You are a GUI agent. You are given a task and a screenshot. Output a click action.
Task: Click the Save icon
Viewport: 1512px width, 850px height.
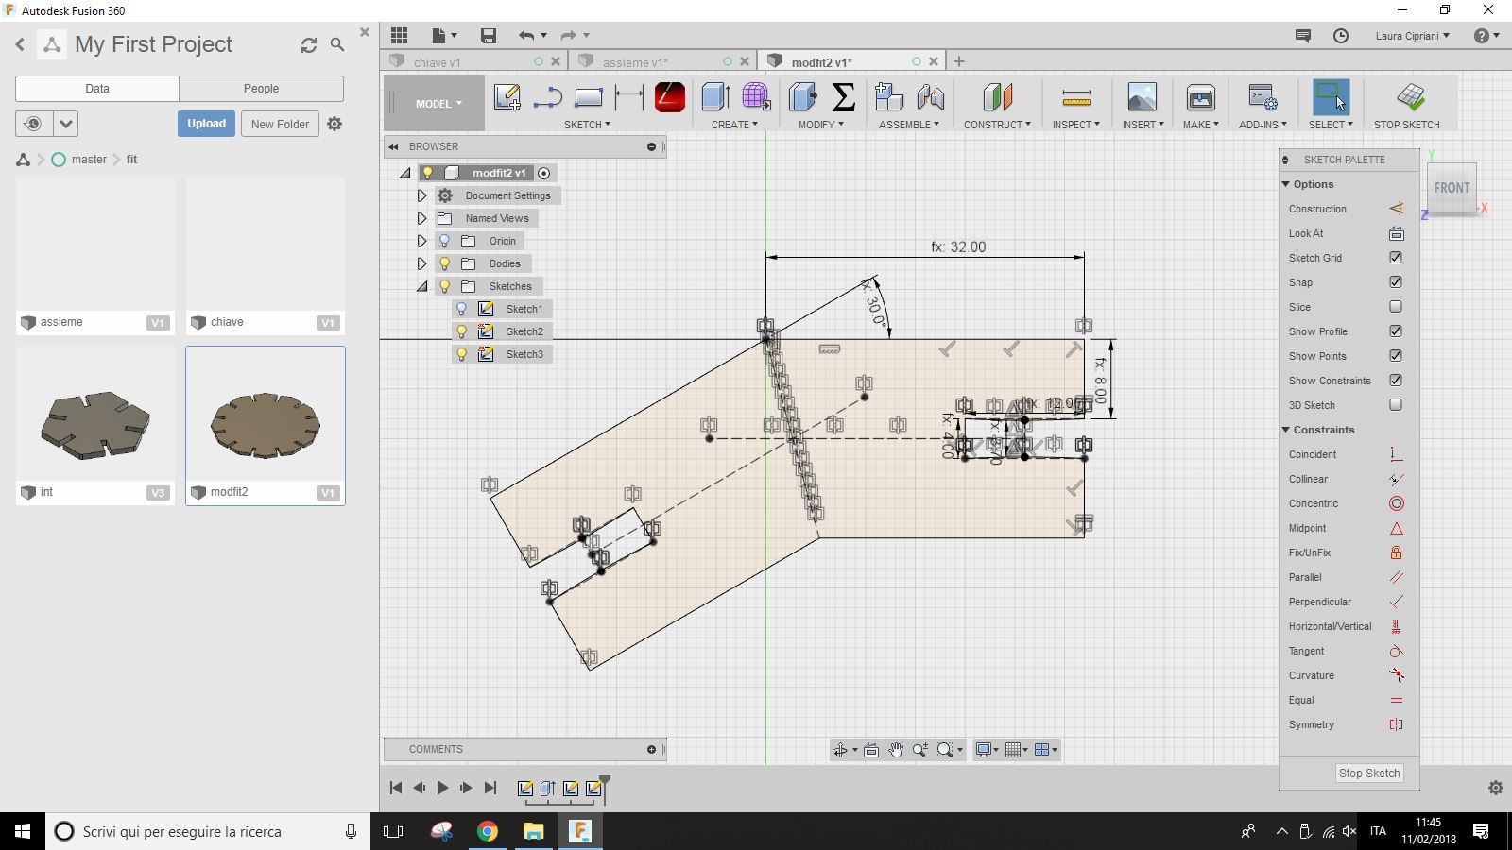coord(489,36)
